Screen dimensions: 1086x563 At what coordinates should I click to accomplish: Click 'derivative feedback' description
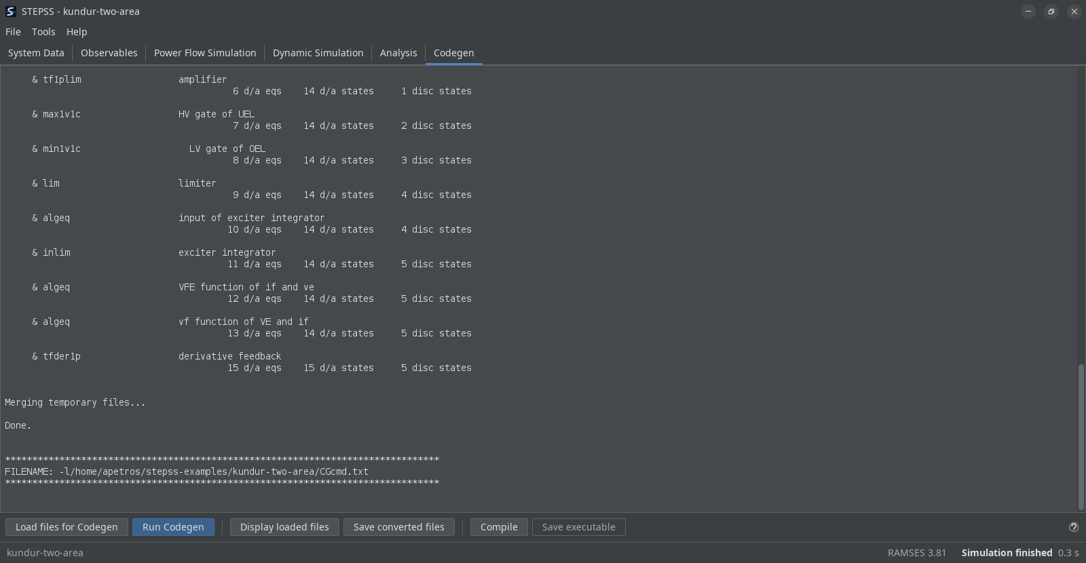tap(230, 356)
